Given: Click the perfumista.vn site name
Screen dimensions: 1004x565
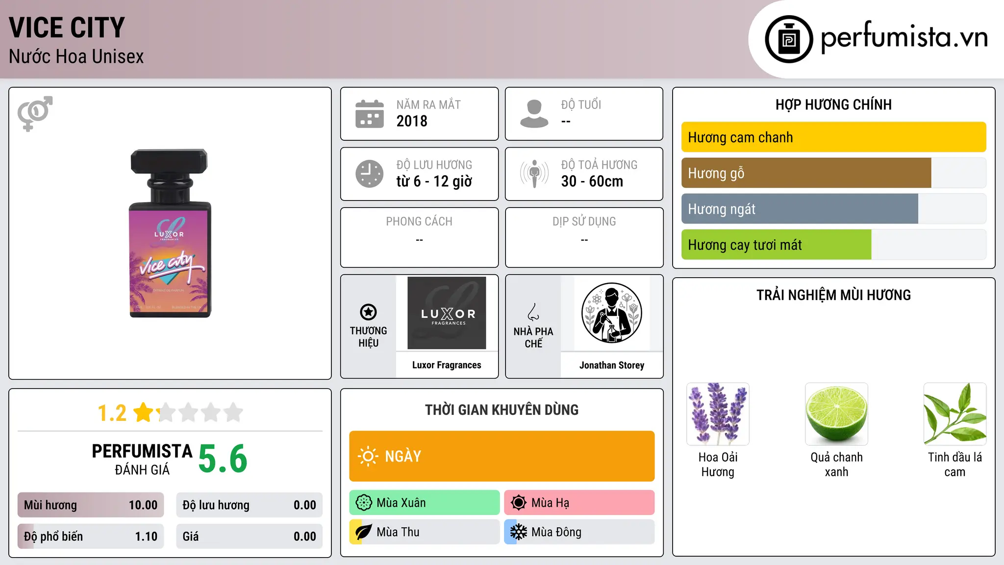Looking at the screenshot, I should 904,37.
